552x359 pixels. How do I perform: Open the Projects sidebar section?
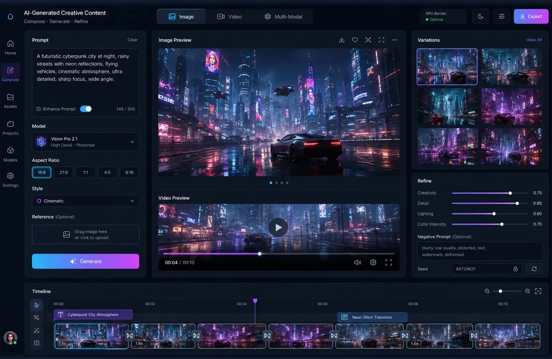[10, 128]
